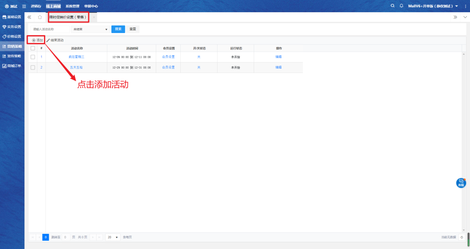
Task: Open the notification bell
Action: click(401, 6)
